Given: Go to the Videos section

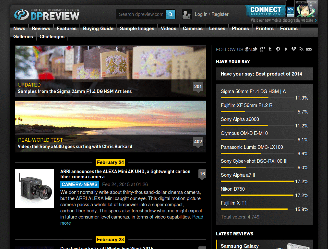Looking at the screenshot, I should [169, 29].
